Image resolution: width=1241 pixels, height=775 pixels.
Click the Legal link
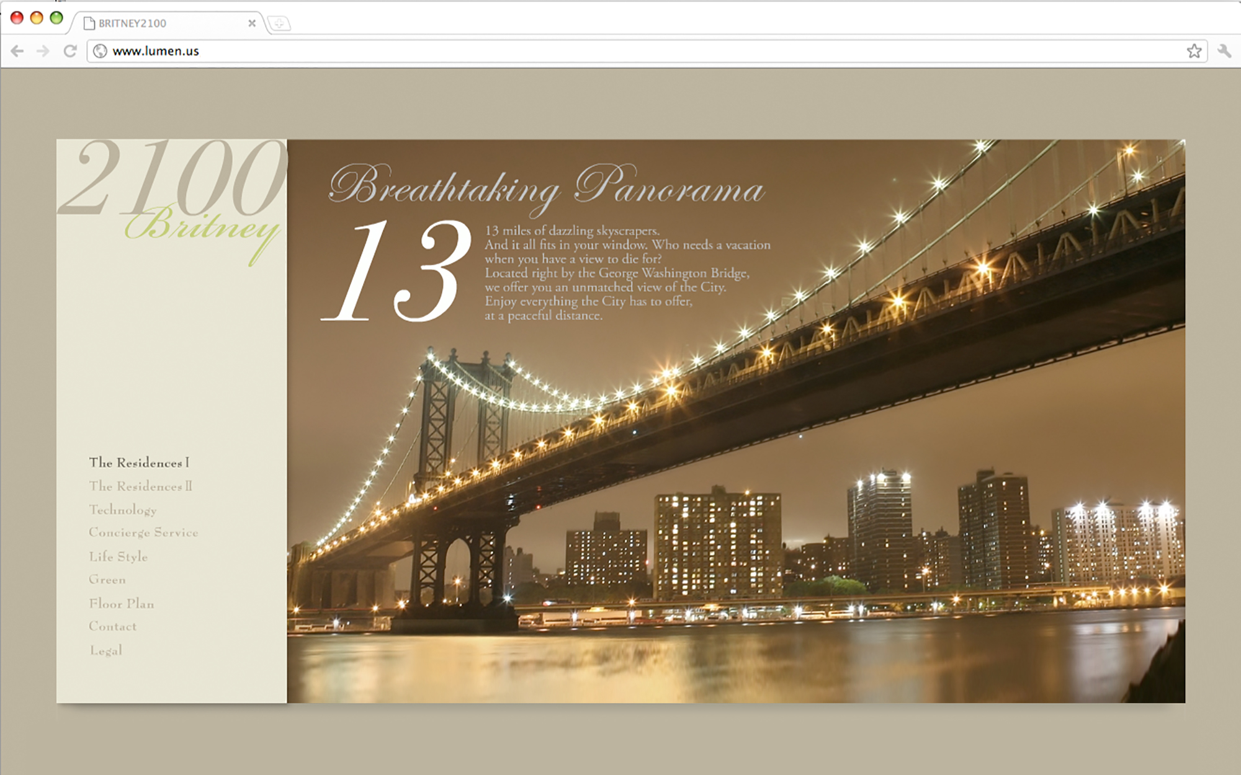click(105, 650)
